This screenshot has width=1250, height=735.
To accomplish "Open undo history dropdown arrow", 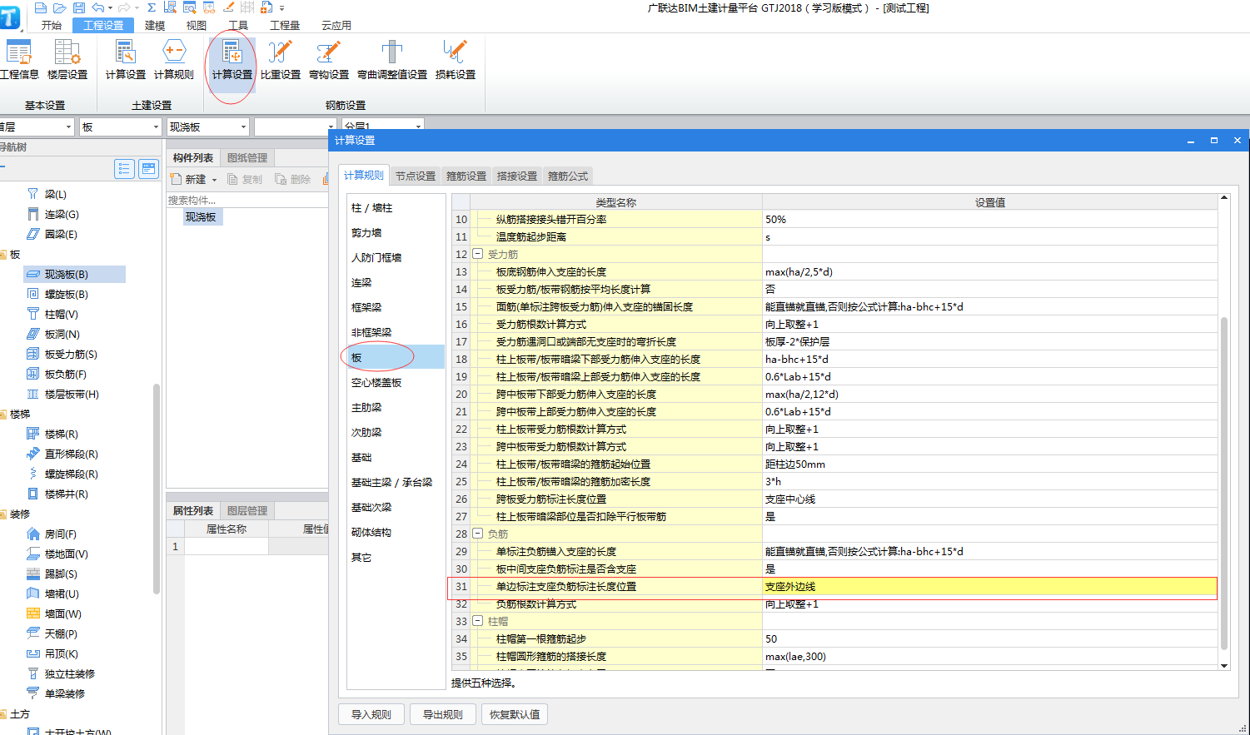I will 111,8.
